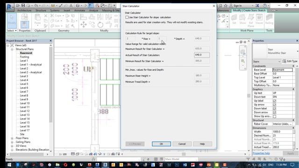Viewport: 299px width, 168px height.
Task: Collapse the Graphics section in Properties
Action: 293,89
